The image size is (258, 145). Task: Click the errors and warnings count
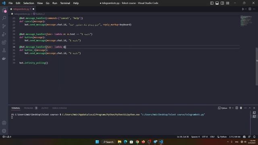[7, 137]
